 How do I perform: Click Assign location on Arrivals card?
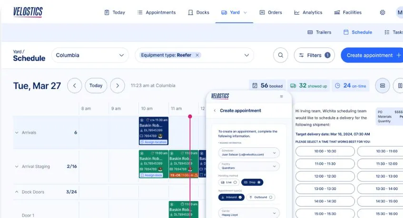(153, 142)
